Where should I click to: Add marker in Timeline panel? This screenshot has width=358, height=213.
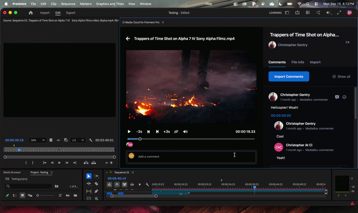[140, 184]
